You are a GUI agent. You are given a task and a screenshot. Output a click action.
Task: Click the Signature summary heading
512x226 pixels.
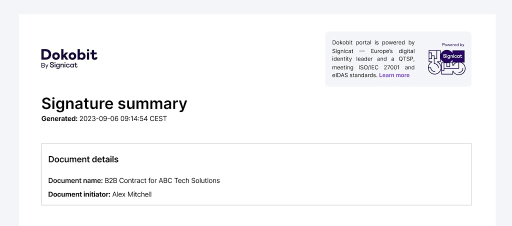point(114,103)
